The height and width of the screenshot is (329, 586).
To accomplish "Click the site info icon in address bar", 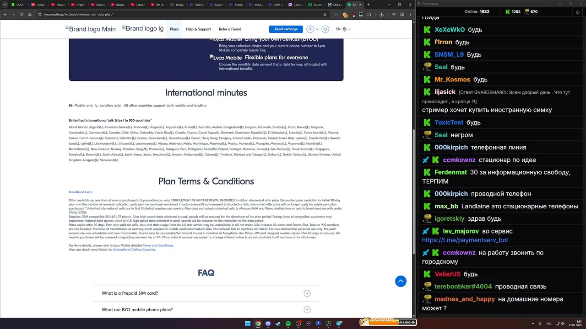I will coord(40,14).
